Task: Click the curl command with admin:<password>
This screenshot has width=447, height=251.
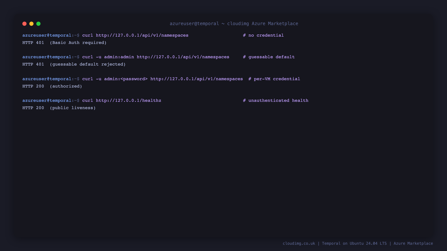Action: (x=162, y=79)
